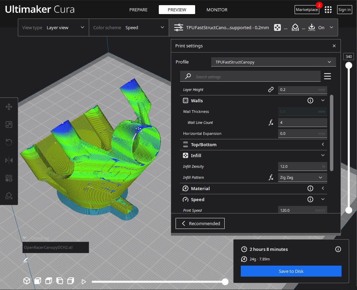Open the View type dropdown
The height and width of the screenshot is (290, 357).
click(53, 27)
